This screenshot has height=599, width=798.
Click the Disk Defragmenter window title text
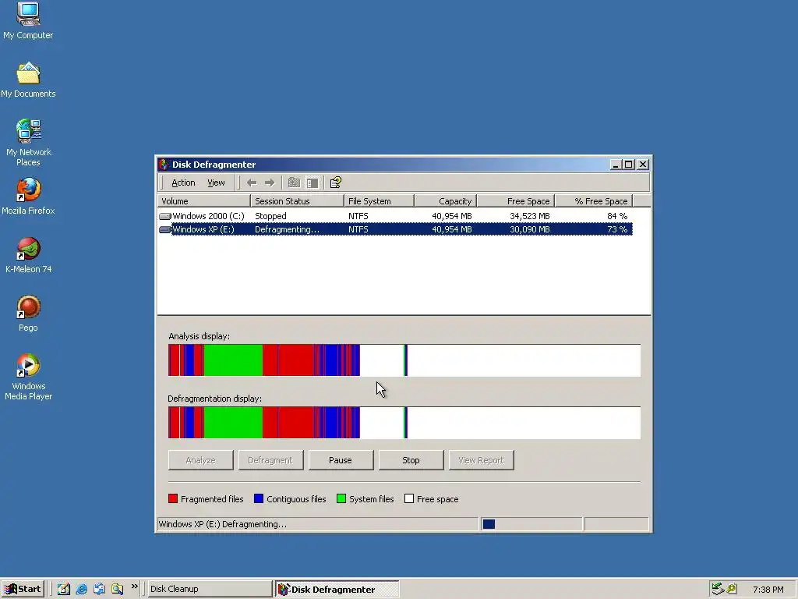214,165
